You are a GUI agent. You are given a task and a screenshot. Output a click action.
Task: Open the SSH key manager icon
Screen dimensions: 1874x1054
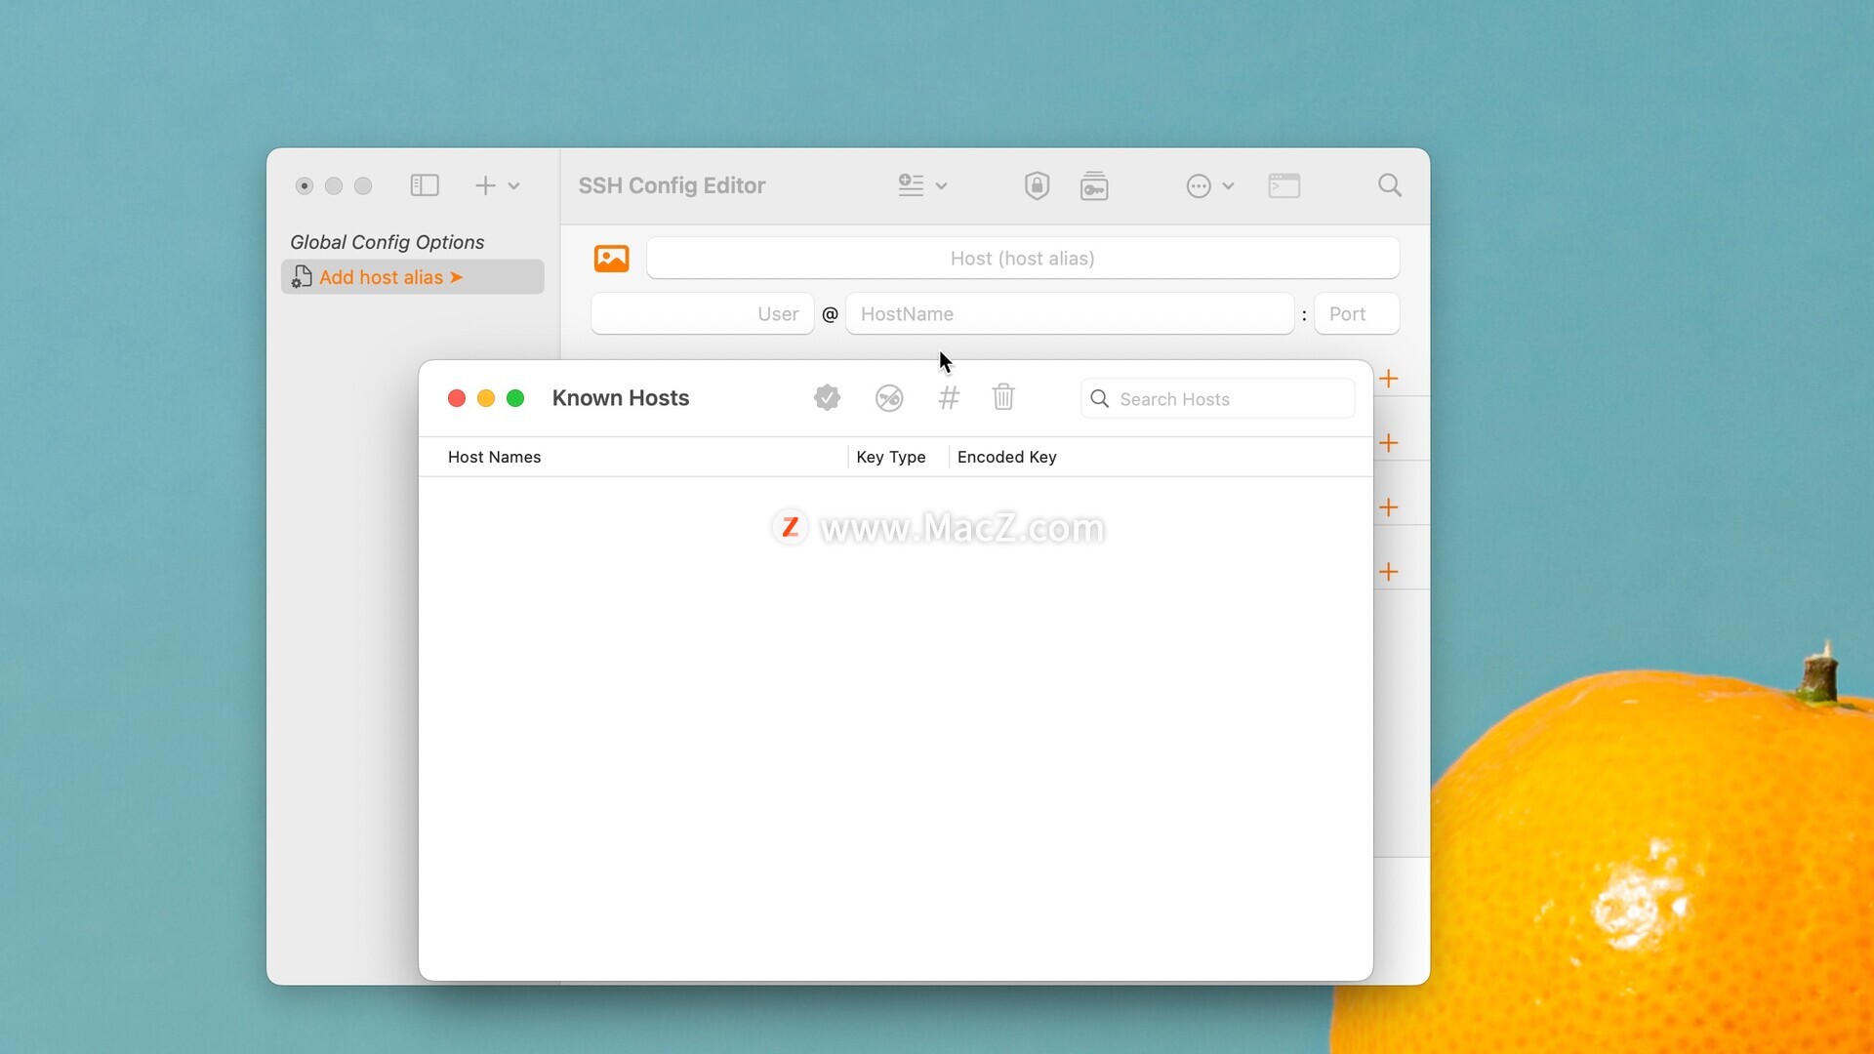1094,185
